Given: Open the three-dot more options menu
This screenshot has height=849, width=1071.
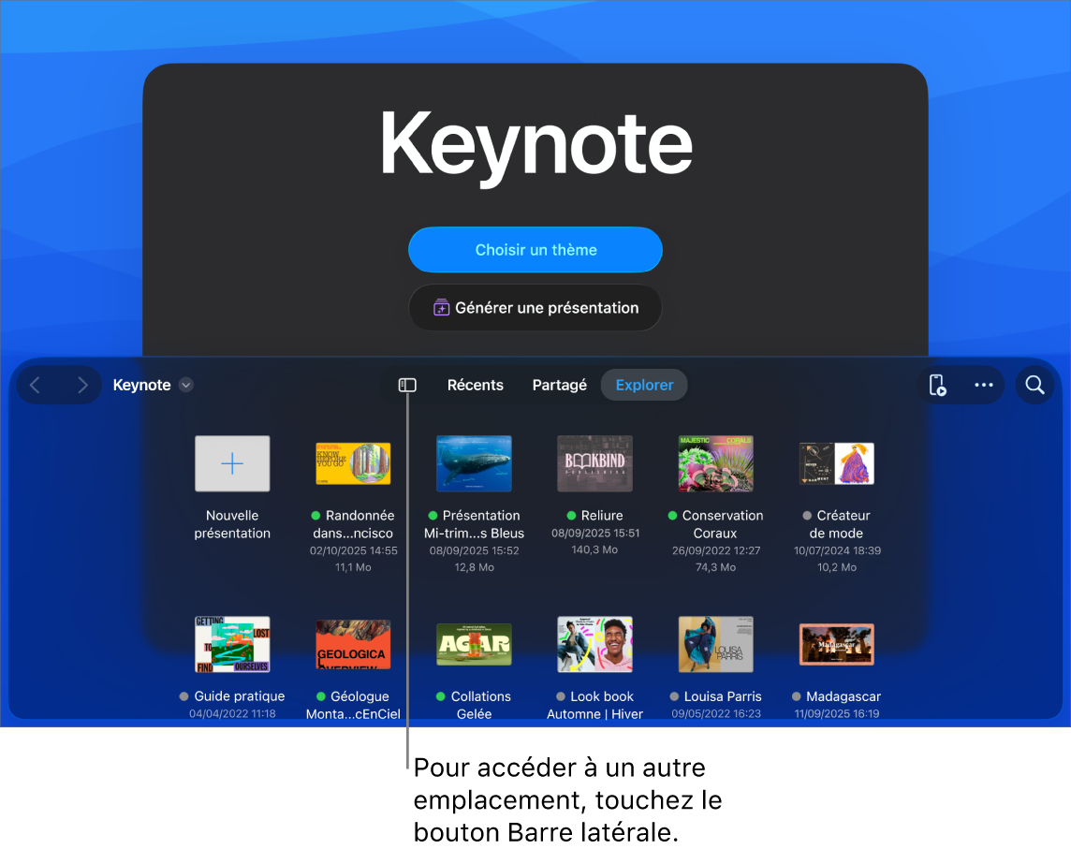Looking at the screenshot, I should [984, 386].
